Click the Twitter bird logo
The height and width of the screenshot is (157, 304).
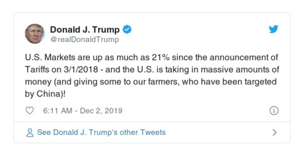274,30
